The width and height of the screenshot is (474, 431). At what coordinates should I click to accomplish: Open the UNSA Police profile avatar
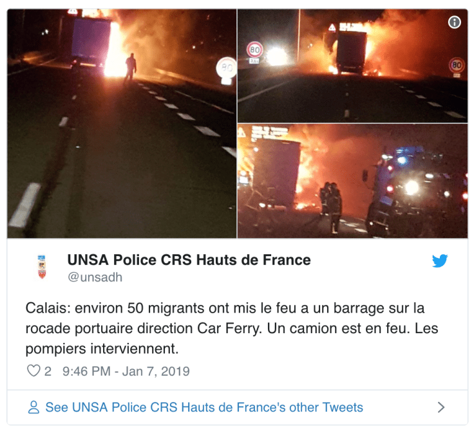[x=42, y=267]
